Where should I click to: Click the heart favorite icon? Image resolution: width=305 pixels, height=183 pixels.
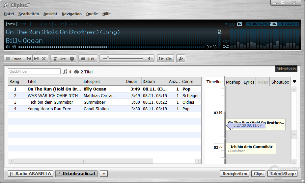click(226, 24)
